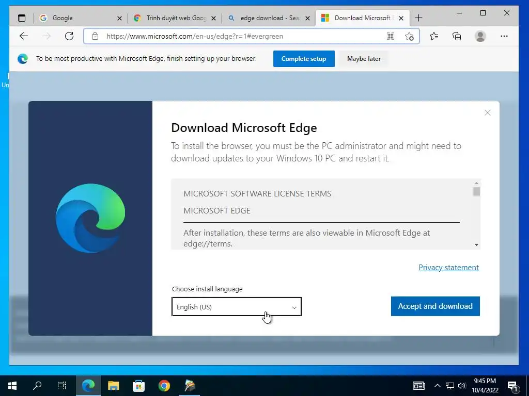529x396 pixels.
Task: Expand the install language dropdown
Action: pos(237,307)
